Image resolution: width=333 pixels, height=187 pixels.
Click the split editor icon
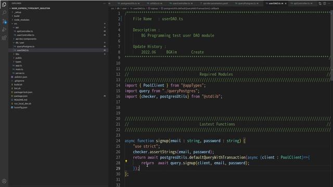(325, 4)
